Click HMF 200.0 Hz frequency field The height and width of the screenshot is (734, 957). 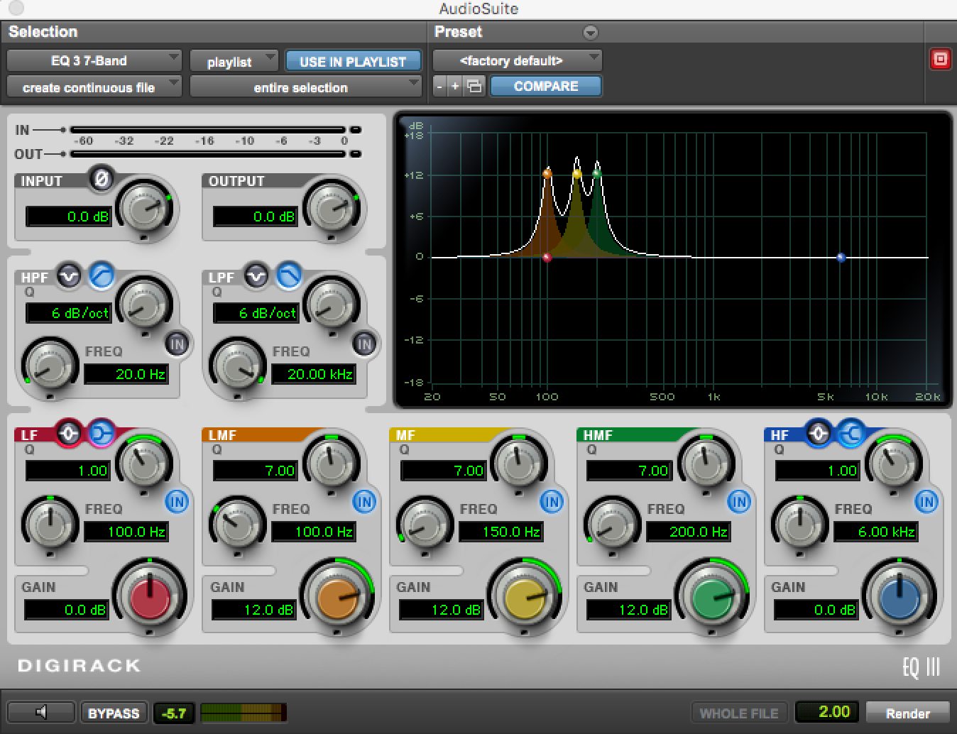coord(689,532)
